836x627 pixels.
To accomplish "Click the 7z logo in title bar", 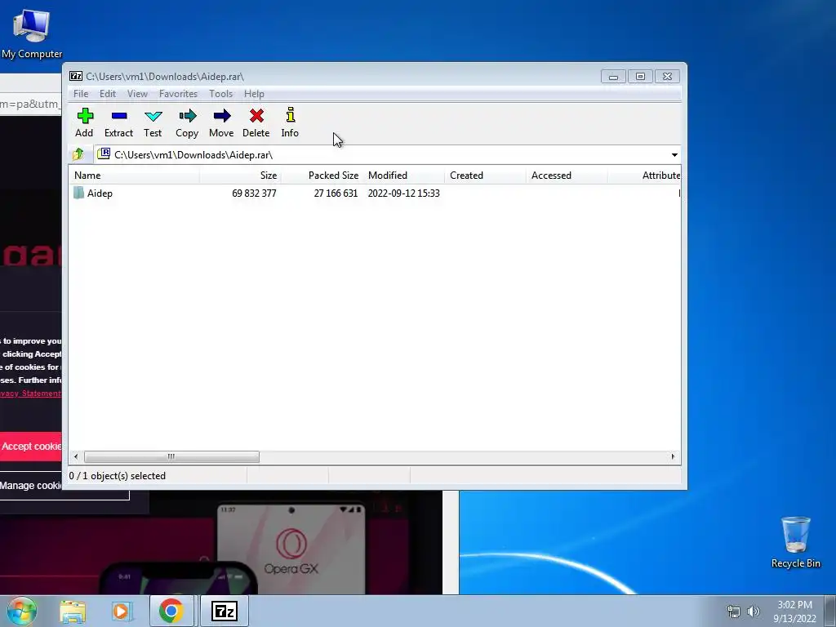I will 76,76.
